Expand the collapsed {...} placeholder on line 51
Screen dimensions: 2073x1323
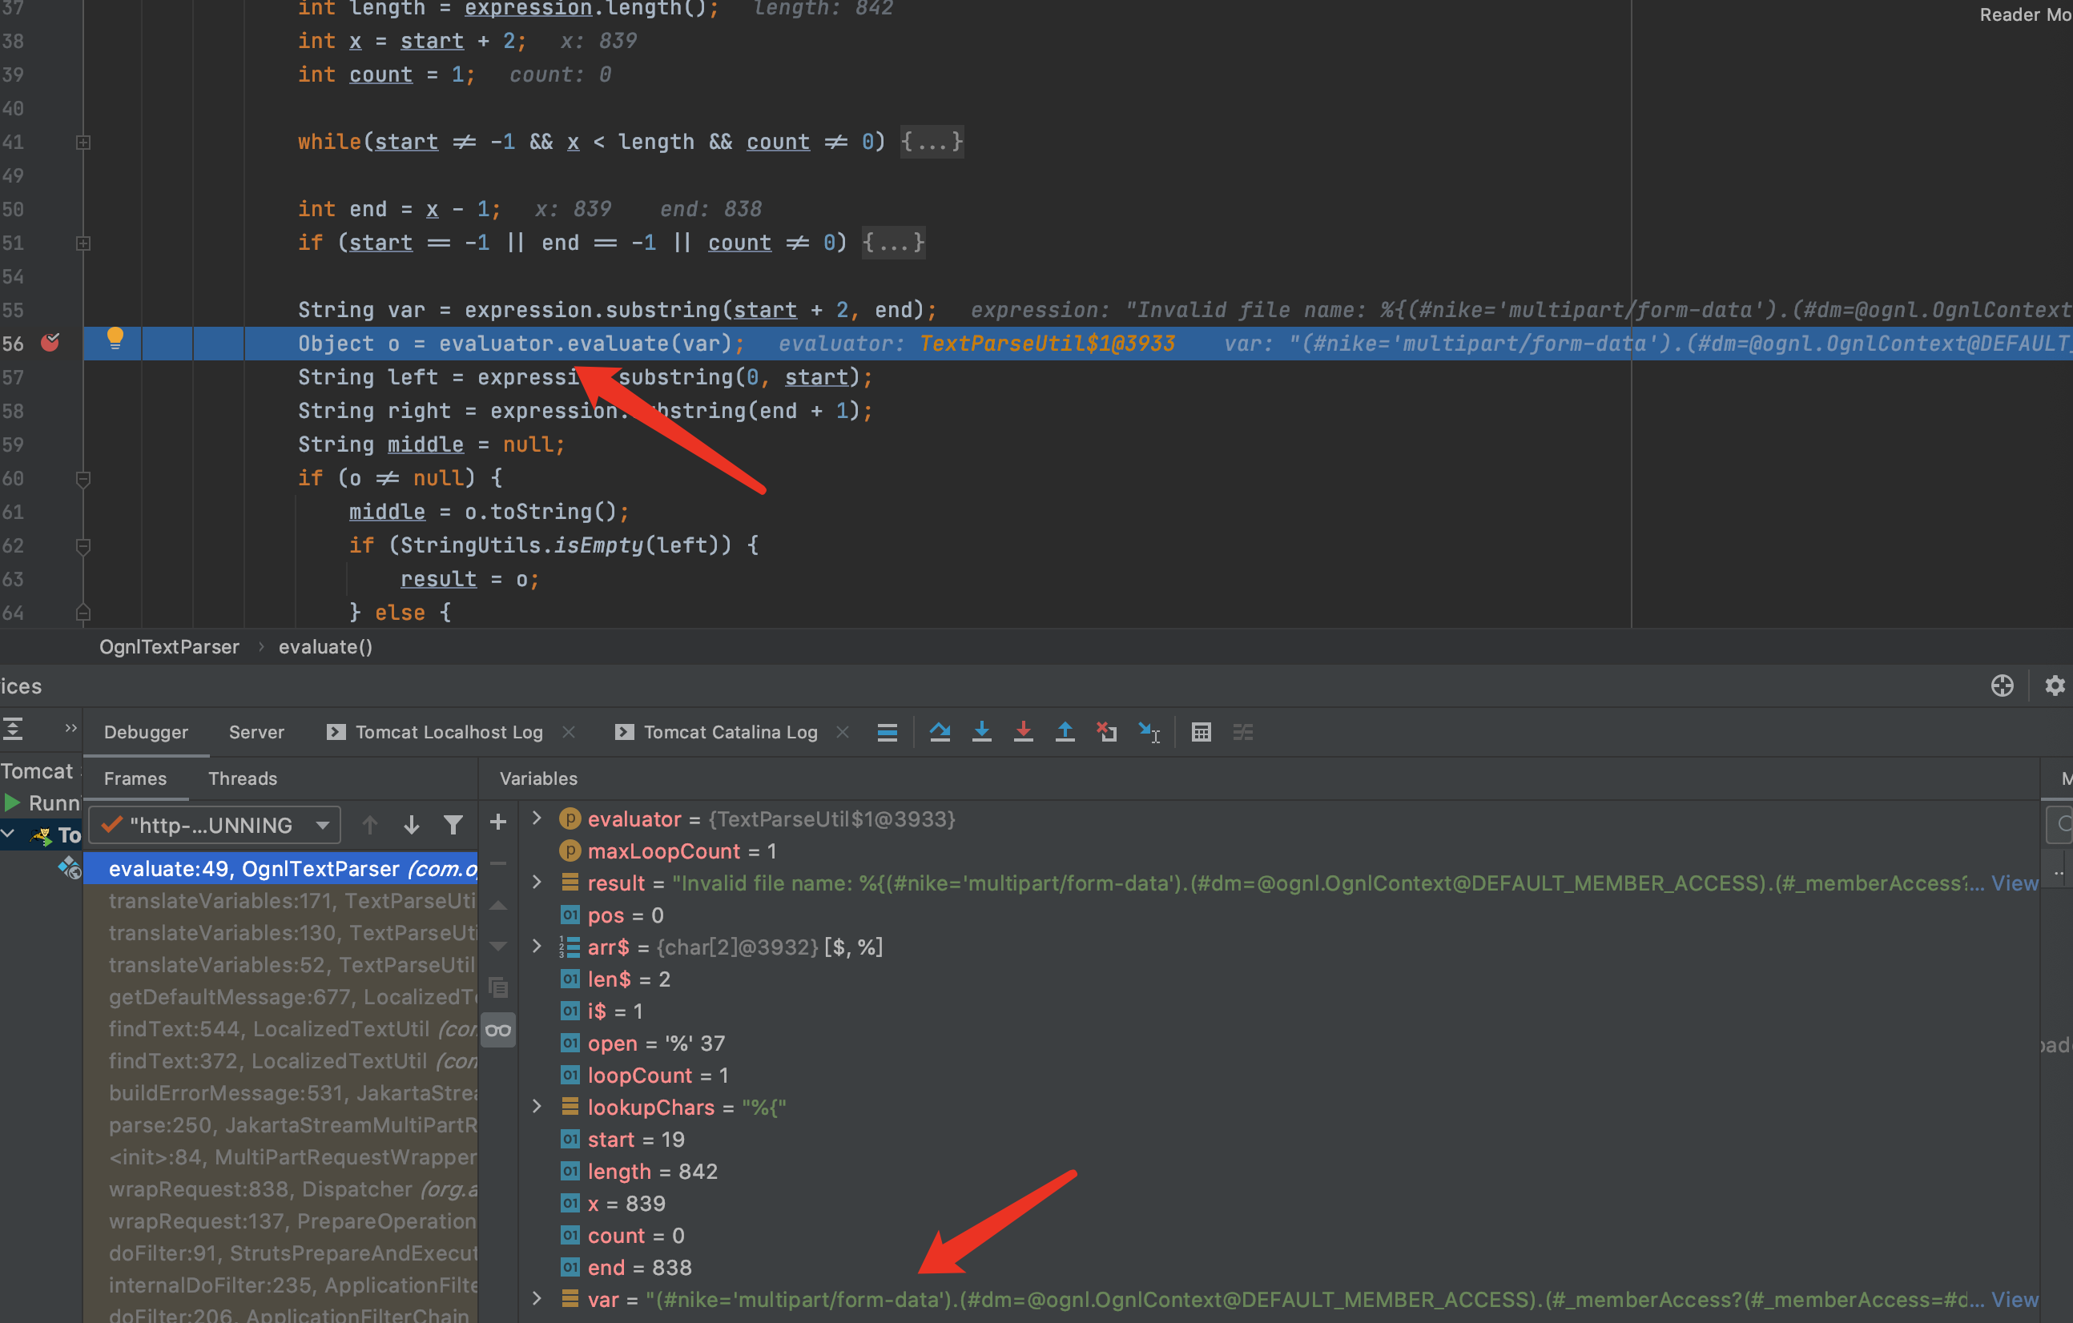click(x=894, y=242)
